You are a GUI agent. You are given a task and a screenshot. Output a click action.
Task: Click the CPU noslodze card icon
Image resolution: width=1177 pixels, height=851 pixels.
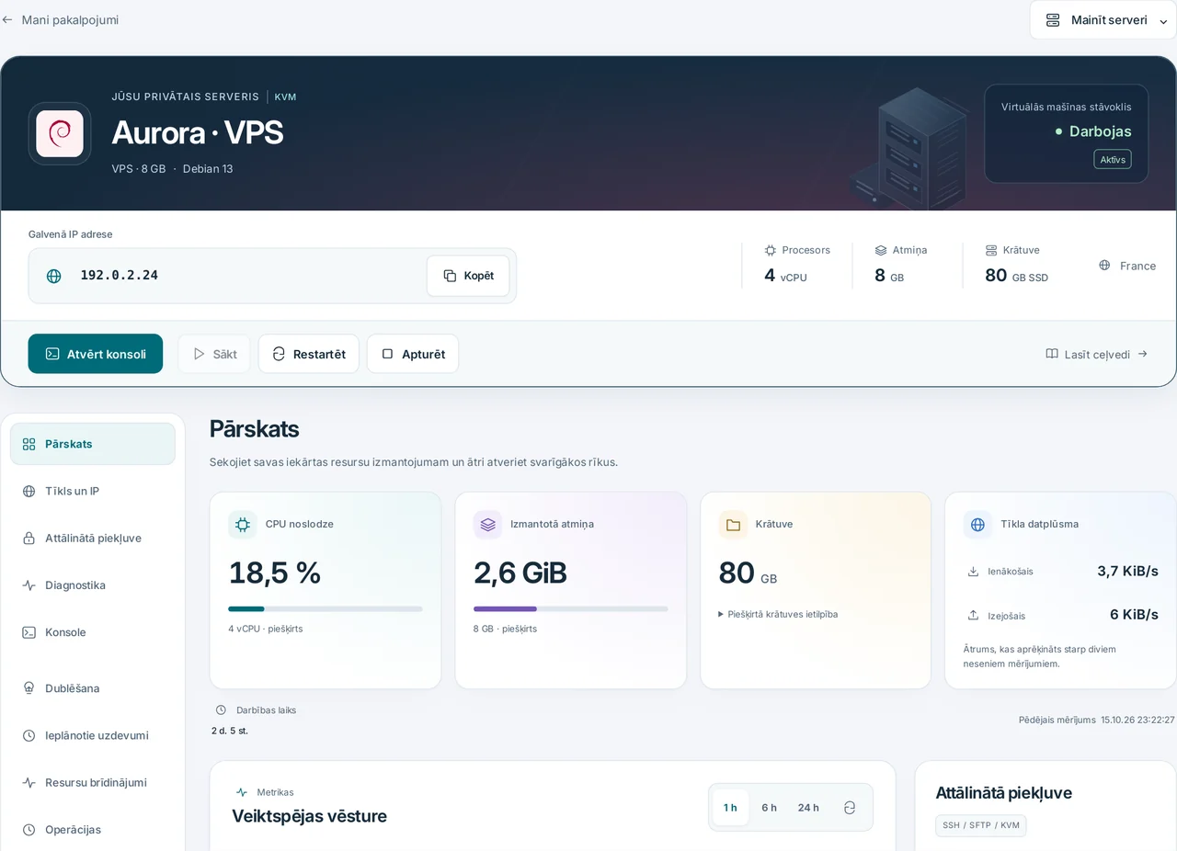click(x=243, y=525)
